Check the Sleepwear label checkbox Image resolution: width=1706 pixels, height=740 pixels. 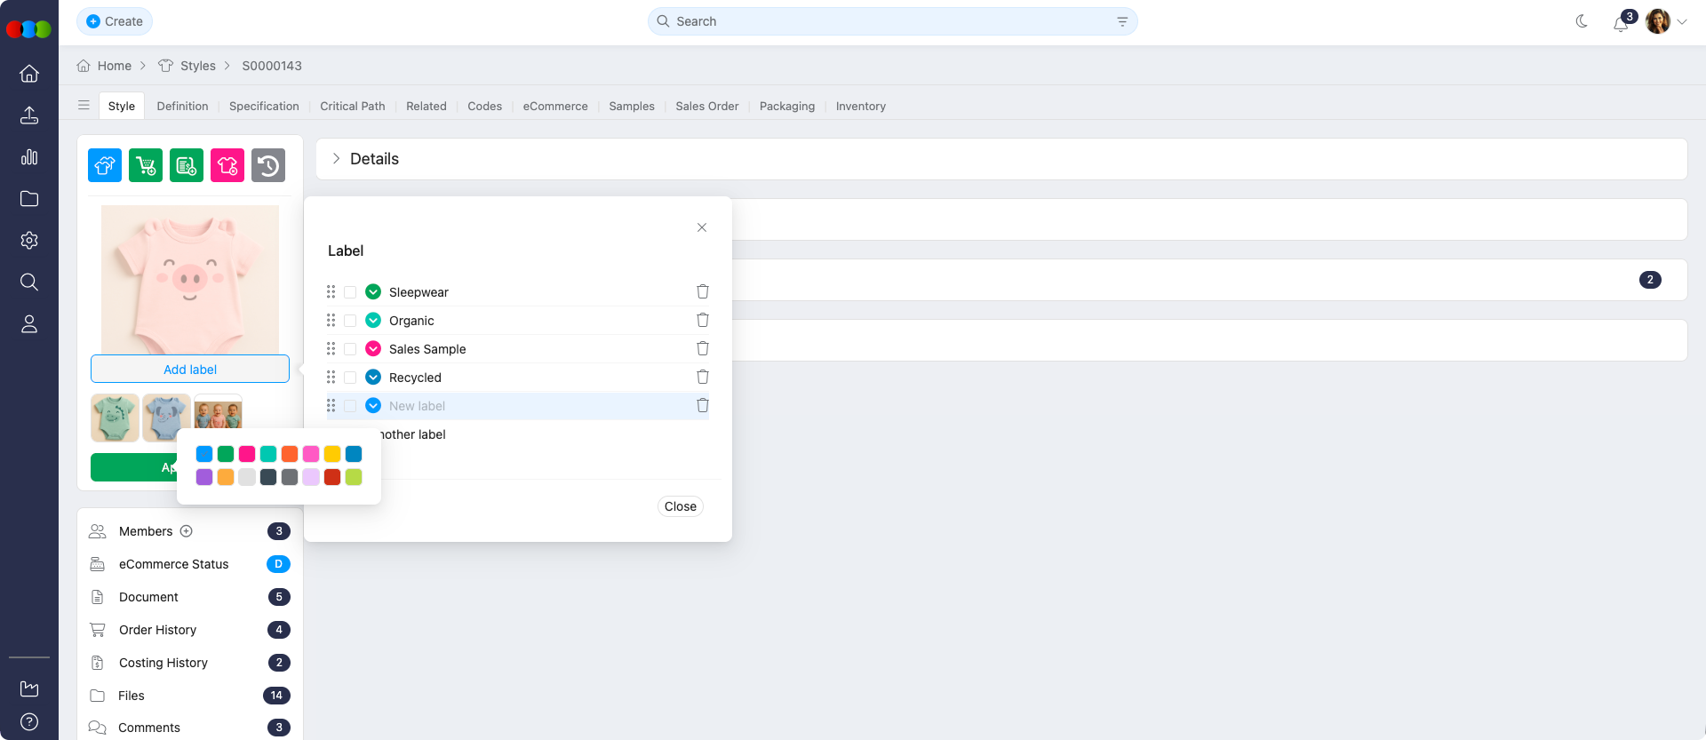tap(350, 292)
